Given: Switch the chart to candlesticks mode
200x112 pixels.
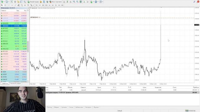Looking at the screenshot, I should [x=67, y=2].
